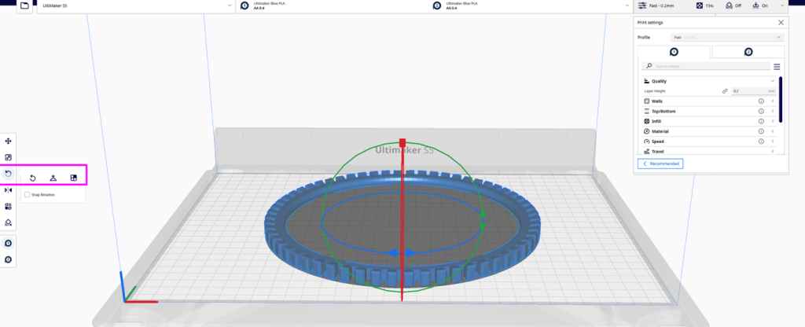Viewport: 805px width, 327px height.
Task: Expand the Speed section
Action: coord(773,141)
